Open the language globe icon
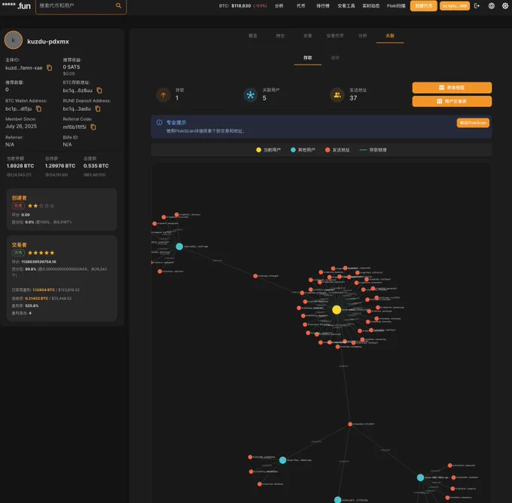 point(491,6)
